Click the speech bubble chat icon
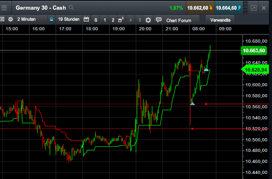This screenshot has width=272, height=179. pyautogui.click(x=158, y=20)
